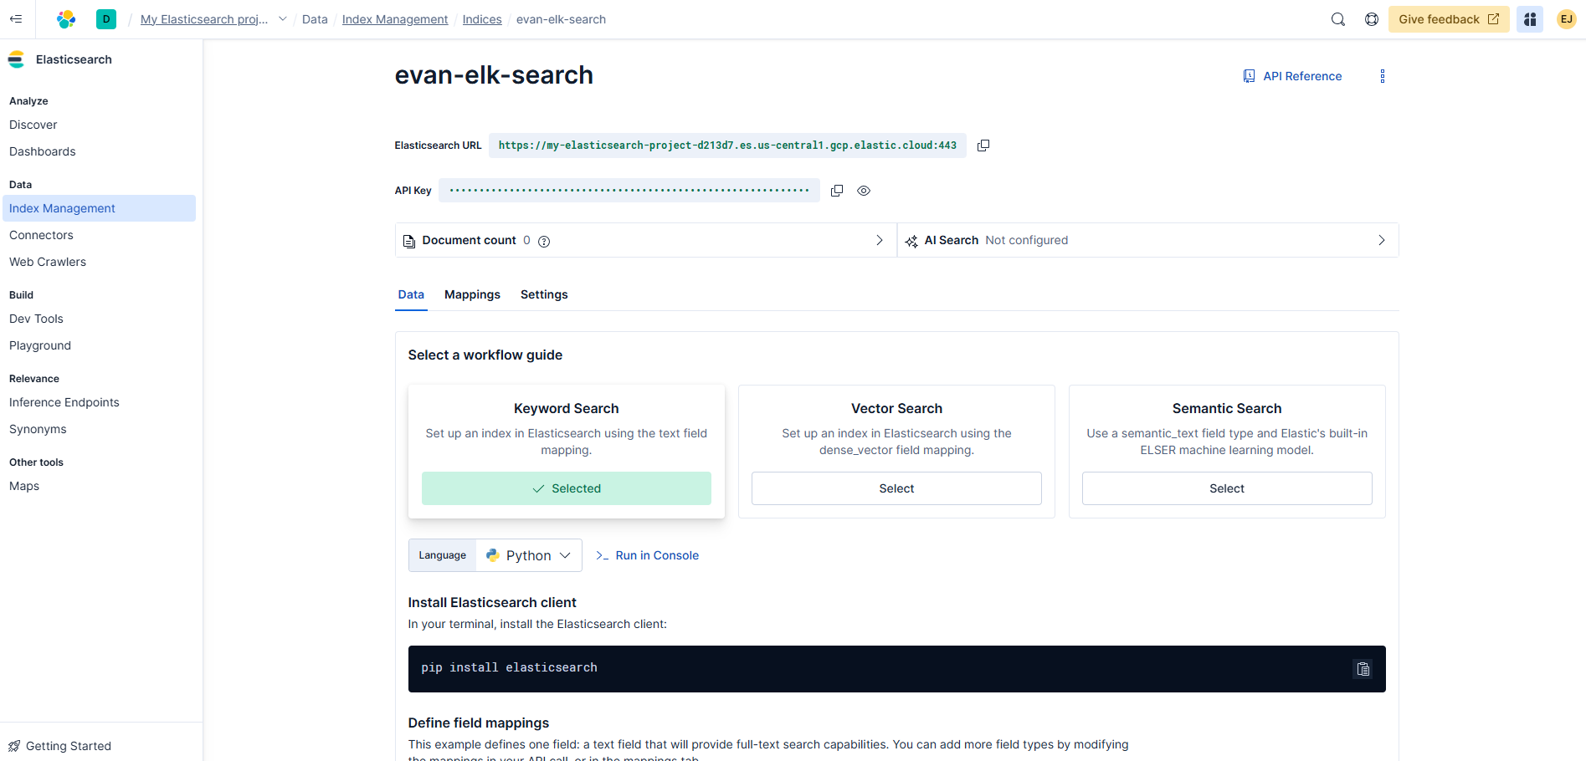Click the Document count help icon
The width and height of the screenshot is (1586, 761).
tap(544, 242)
